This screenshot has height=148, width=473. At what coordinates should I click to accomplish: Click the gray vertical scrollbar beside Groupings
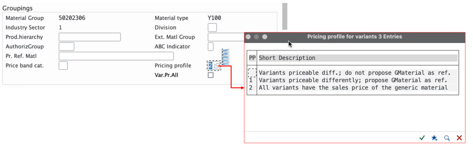[285, 16]
